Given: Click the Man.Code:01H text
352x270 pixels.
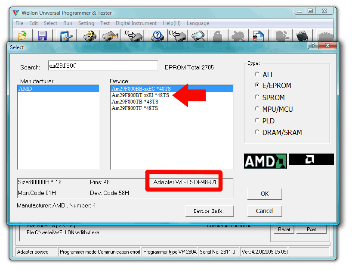Looking at the screenshot, I should 37,193.
